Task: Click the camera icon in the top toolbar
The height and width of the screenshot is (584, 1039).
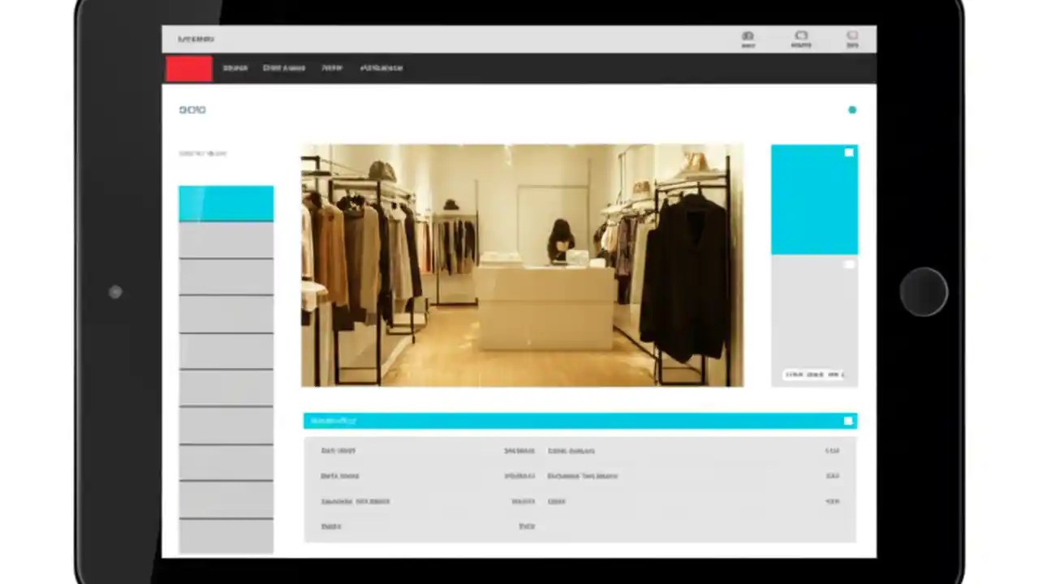Action: (x=748, y=36)
